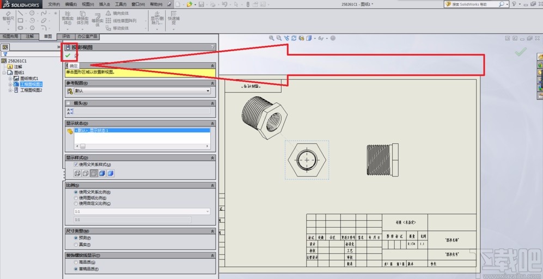Open the 参考配置 默认 dropdown

click(x=142, y=91)
